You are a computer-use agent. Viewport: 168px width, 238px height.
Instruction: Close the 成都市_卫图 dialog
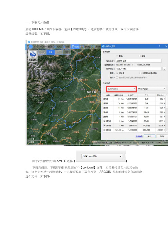click(166, 46)
